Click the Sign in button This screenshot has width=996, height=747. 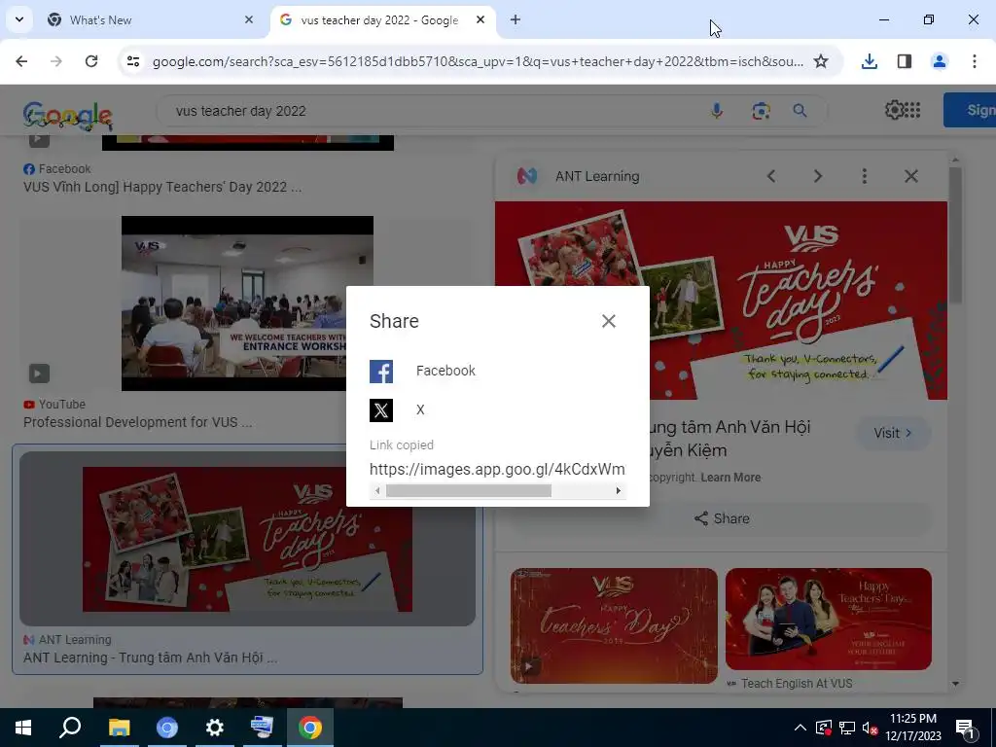(x=971, y=110)
